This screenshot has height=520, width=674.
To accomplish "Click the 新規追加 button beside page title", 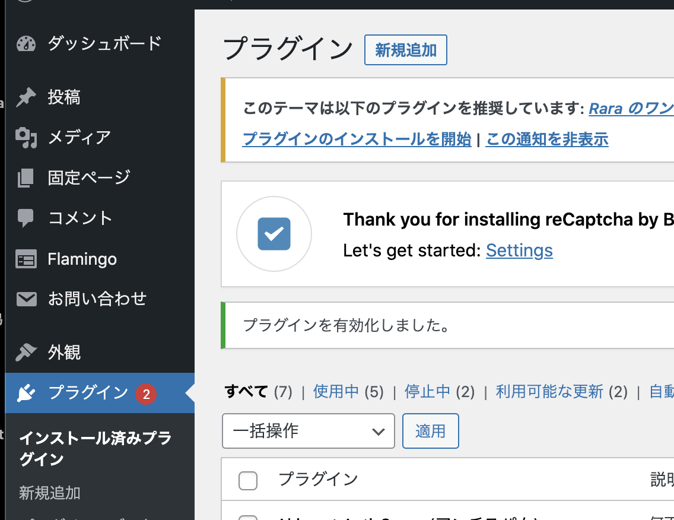I will 405,50.
